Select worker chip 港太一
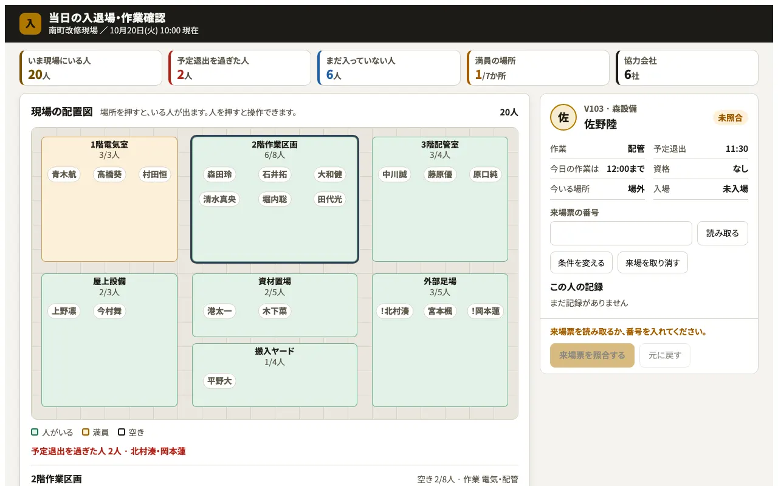 pyautogui.click(x=219, y=311)
